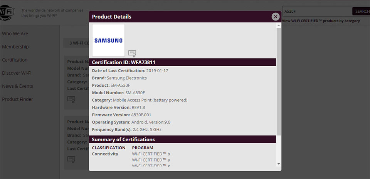Click Wi-Fi CERTIFIED b program entry
The height and width of the screenshot is (179, 370).
(x=151, y=154)
